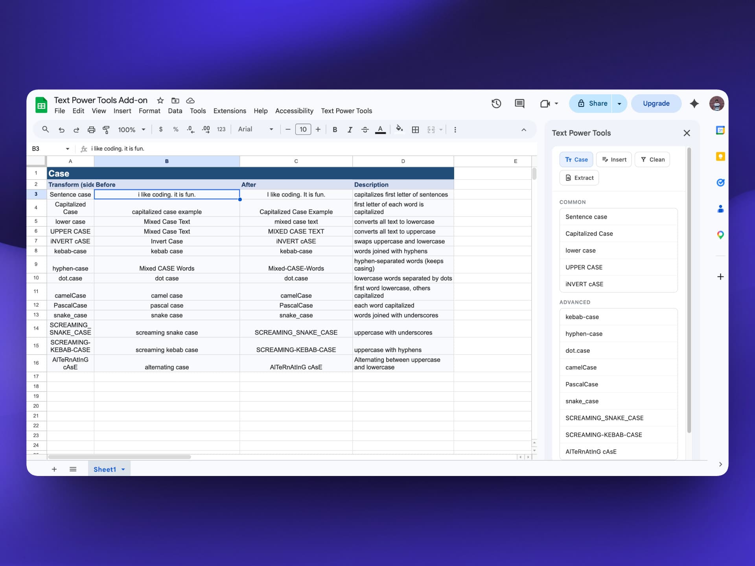Format as currency with the dollar icon
The image size is (755, 566).
(161, 129)
